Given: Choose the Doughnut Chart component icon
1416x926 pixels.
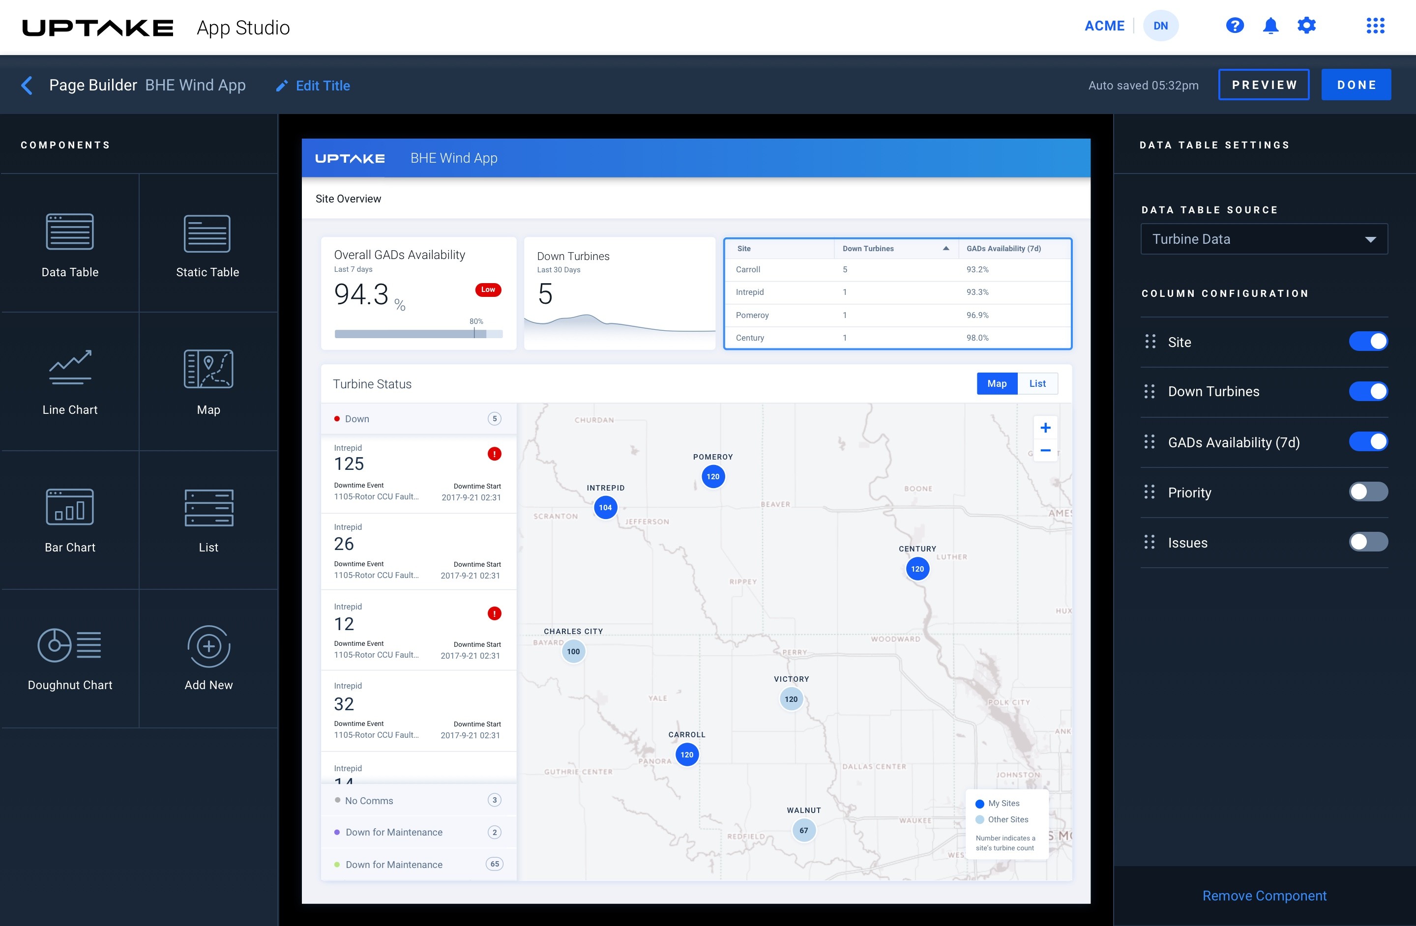Looking at the screenshot, I should point(70,645).
